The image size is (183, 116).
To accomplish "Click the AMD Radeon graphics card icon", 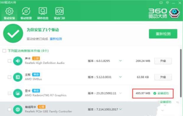I will (x=18, y=93).
